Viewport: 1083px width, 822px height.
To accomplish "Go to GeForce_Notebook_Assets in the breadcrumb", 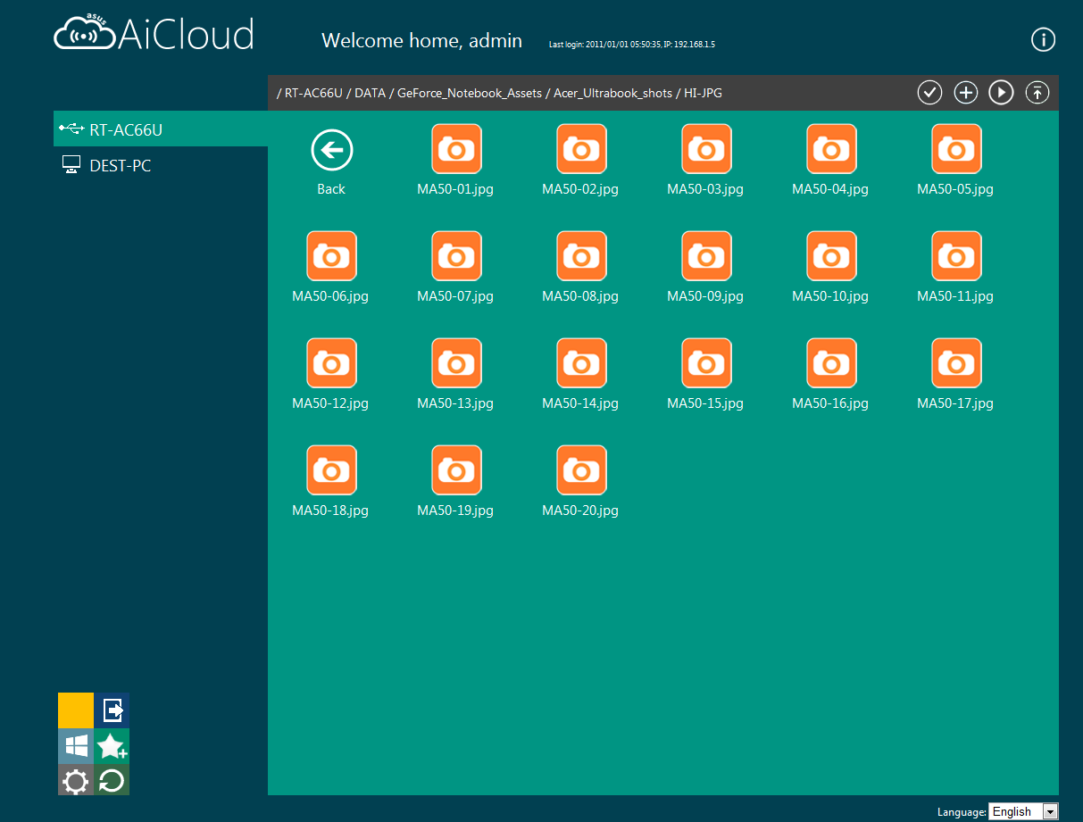I will 470,93.
